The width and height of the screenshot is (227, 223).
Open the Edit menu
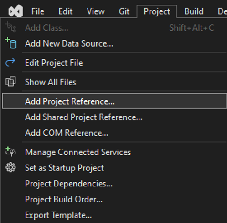point(66,11)
